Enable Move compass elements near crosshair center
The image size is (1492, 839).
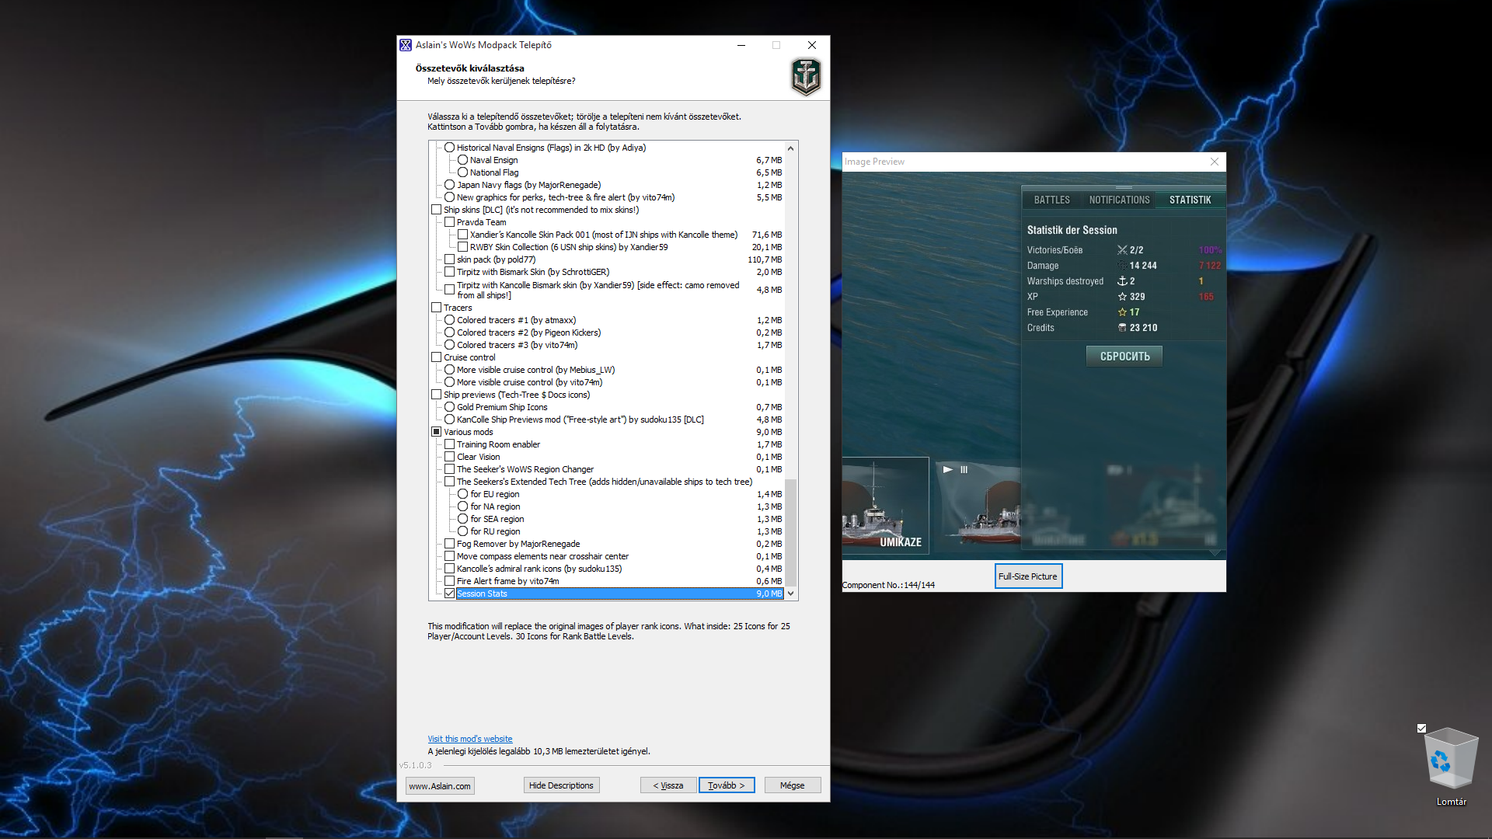click(x=449, y=556)
